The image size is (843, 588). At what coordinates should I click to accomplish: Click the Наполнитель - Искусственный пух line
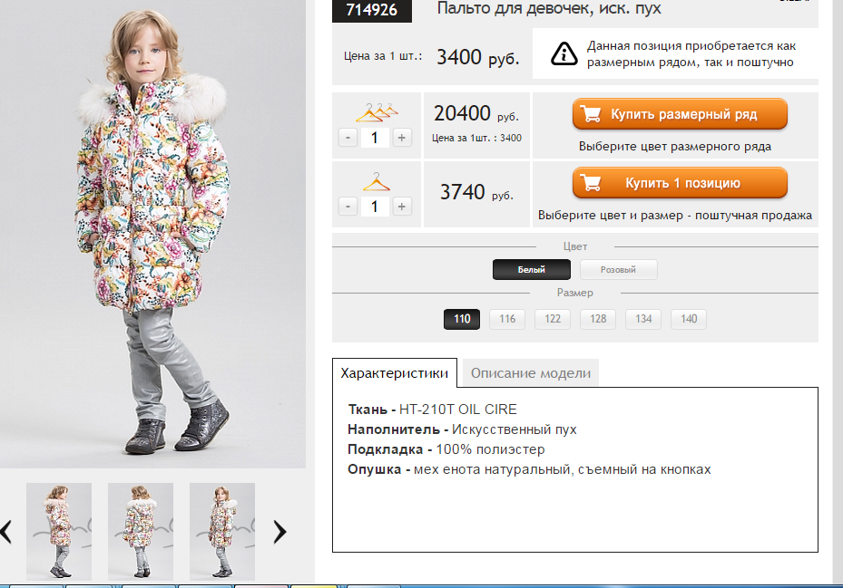click(x=462, y=429)
